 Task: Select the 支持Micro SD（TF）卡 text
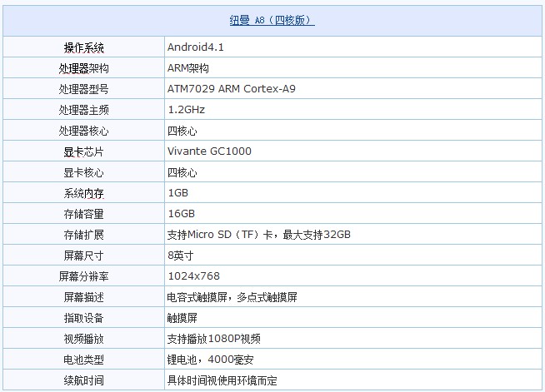(220, 235)
